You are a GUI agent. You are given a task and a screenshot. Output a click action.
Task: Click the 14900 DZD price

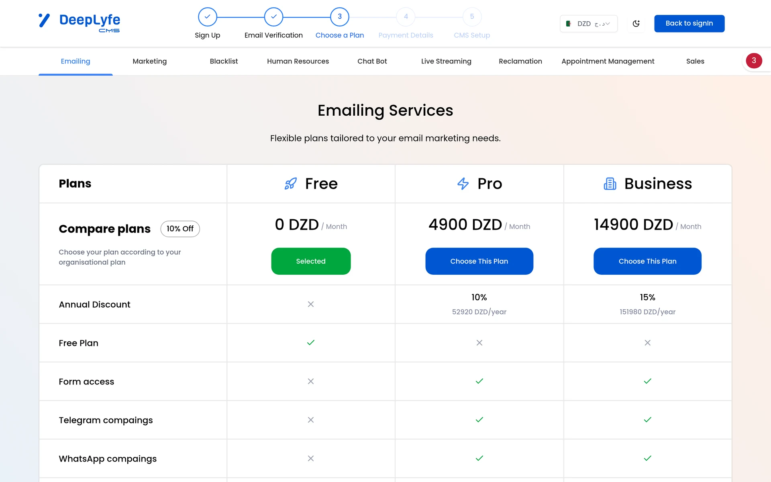click(633, 225)
